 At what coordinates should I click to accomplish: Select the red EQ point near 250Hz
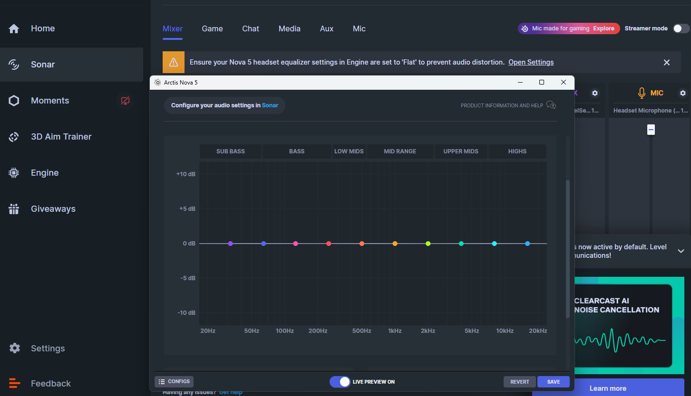(x=329, y=244)
